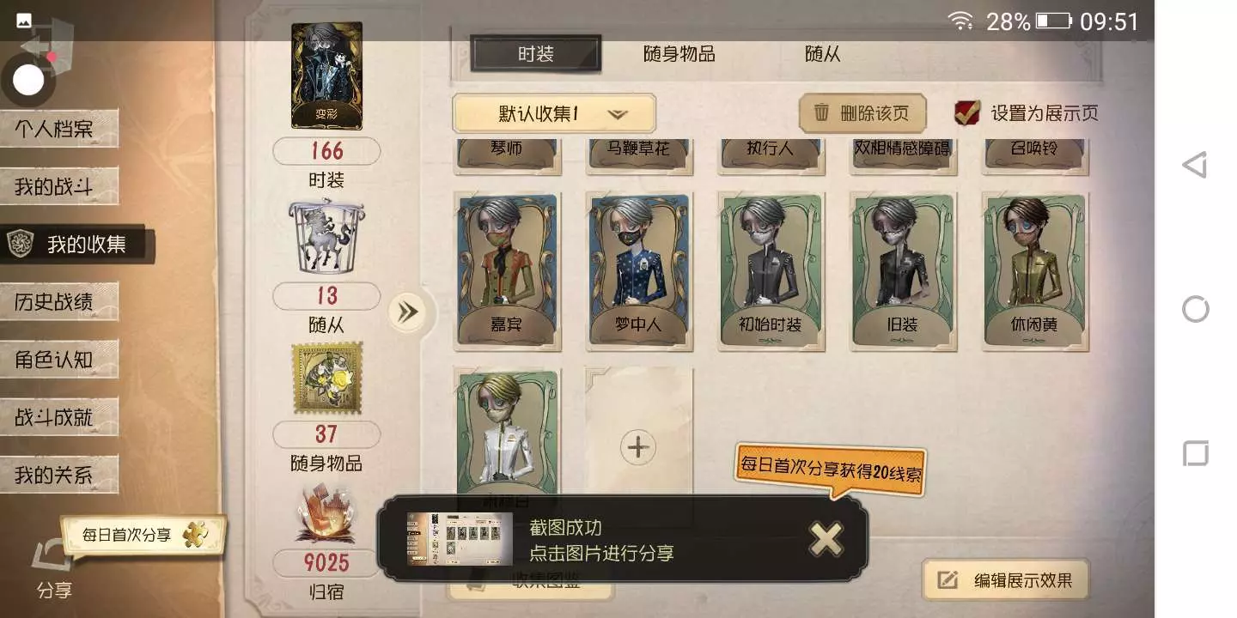The image size is (1237, 618).
Task: Select the 梦中人 costume card
Action: click(x=638, y=271)
